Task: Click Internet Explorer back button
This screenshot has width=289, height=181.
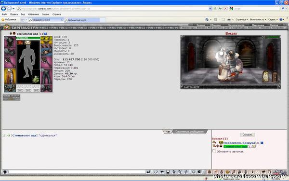Action: click(3, 9)
